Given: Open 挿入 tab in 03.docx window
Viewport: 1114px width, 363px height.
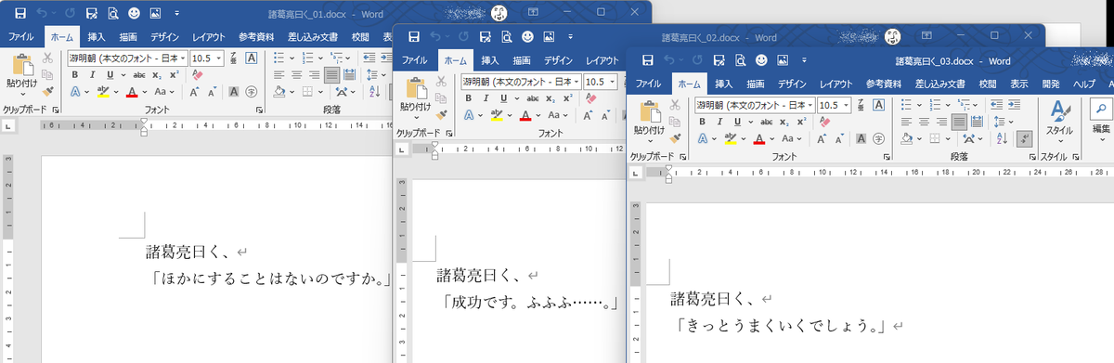Looking at the screenshot, I should (x=723, y=84).
